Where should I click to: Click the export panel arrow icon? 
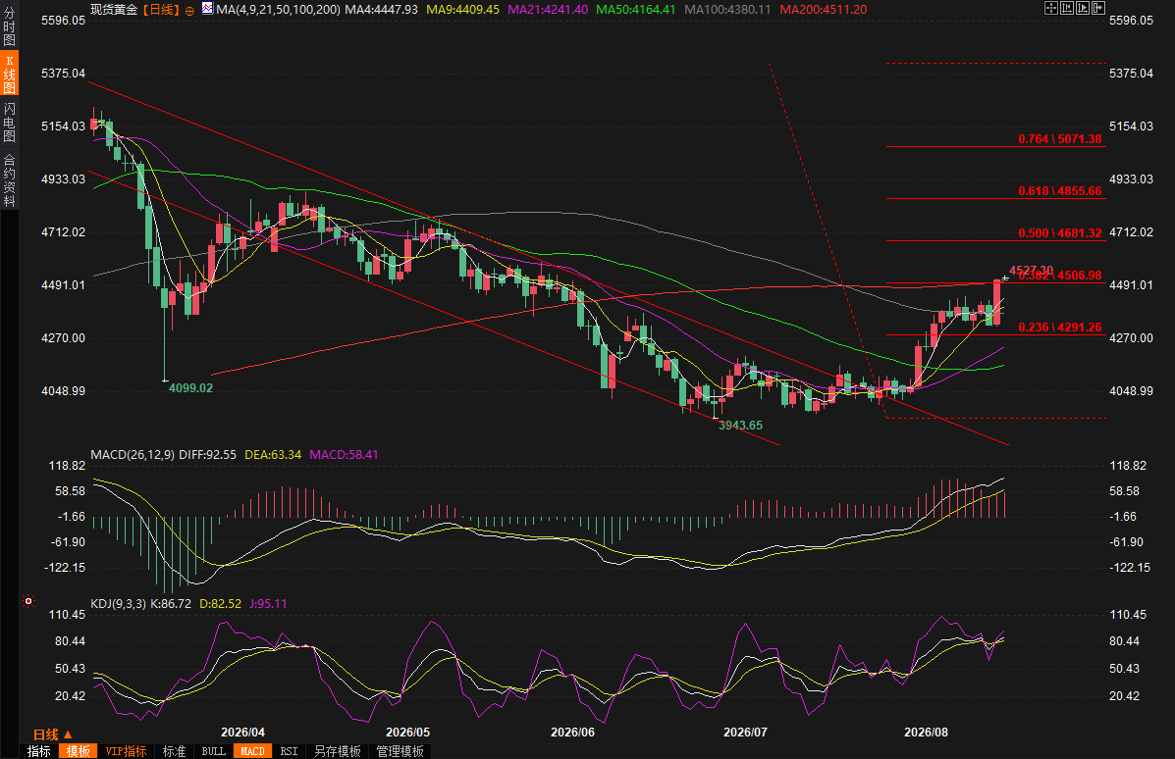(x=1098, y=8)
